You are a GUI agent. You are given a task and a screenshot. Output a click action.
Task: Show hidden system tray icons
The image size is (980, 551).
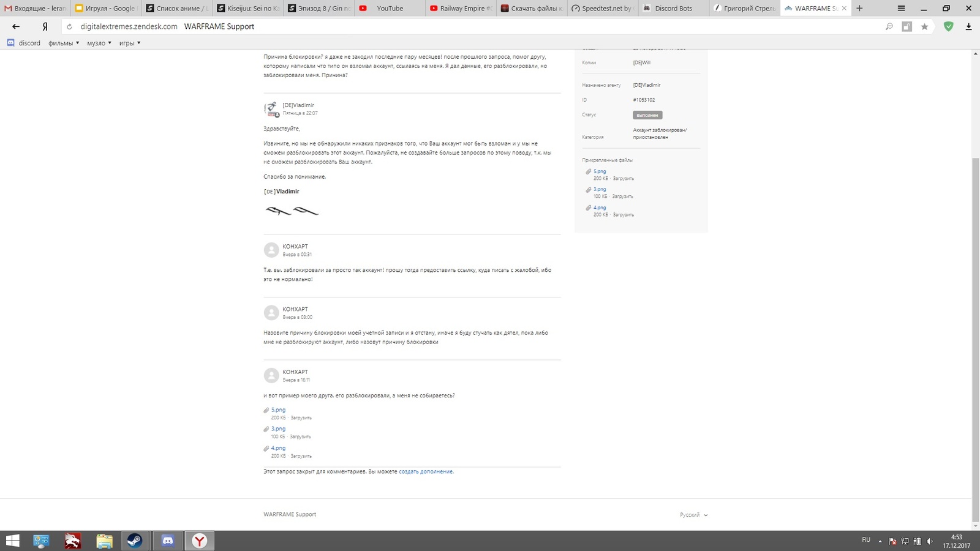[x=880, y=541]
